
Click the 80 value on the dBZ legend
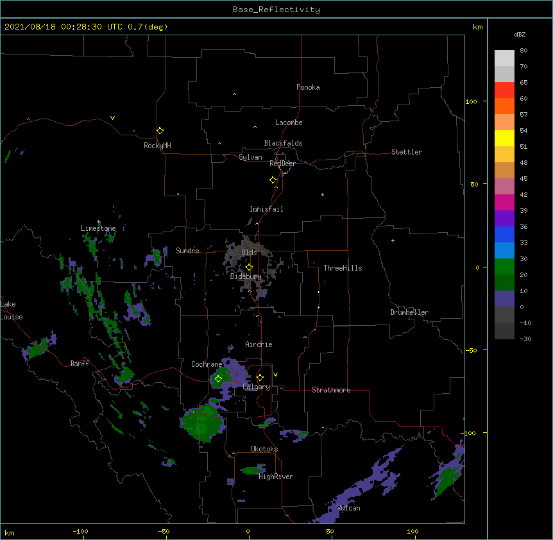pyautogui.click(x=523, y=51)
